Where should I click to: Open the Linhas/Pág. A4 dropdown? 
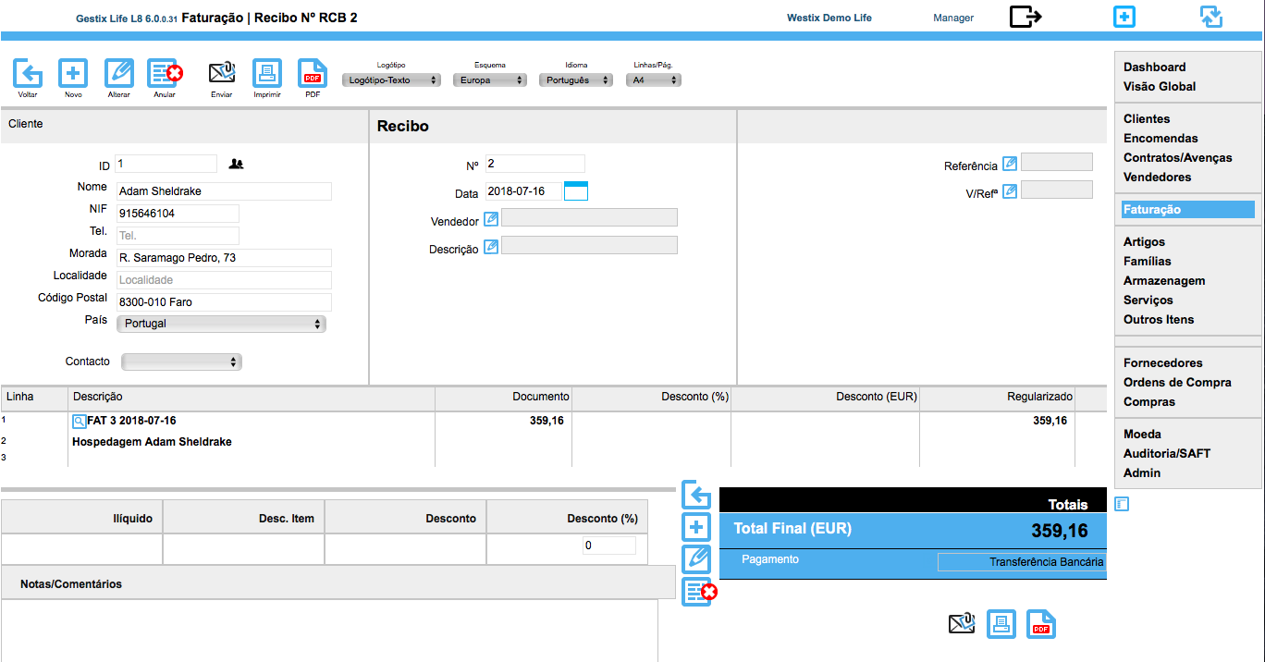(x=654, y=80)
